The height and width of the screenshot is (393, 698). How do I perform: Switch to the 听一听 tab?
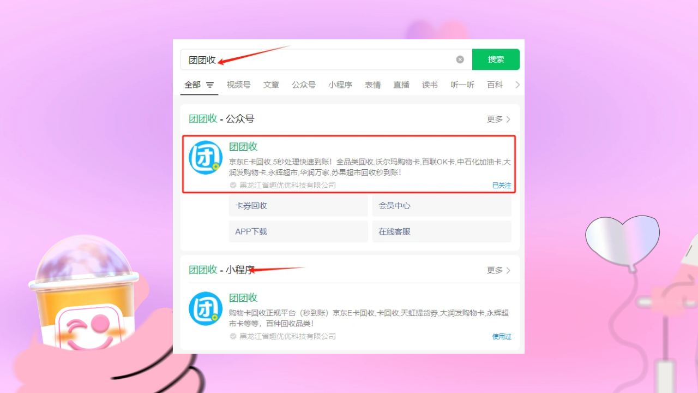click(x=462, y=85)
